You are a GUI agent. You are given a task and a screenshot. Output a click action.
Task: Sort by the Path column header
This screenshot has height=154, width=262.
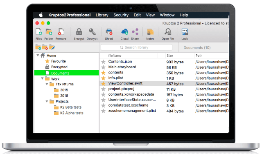199,56
